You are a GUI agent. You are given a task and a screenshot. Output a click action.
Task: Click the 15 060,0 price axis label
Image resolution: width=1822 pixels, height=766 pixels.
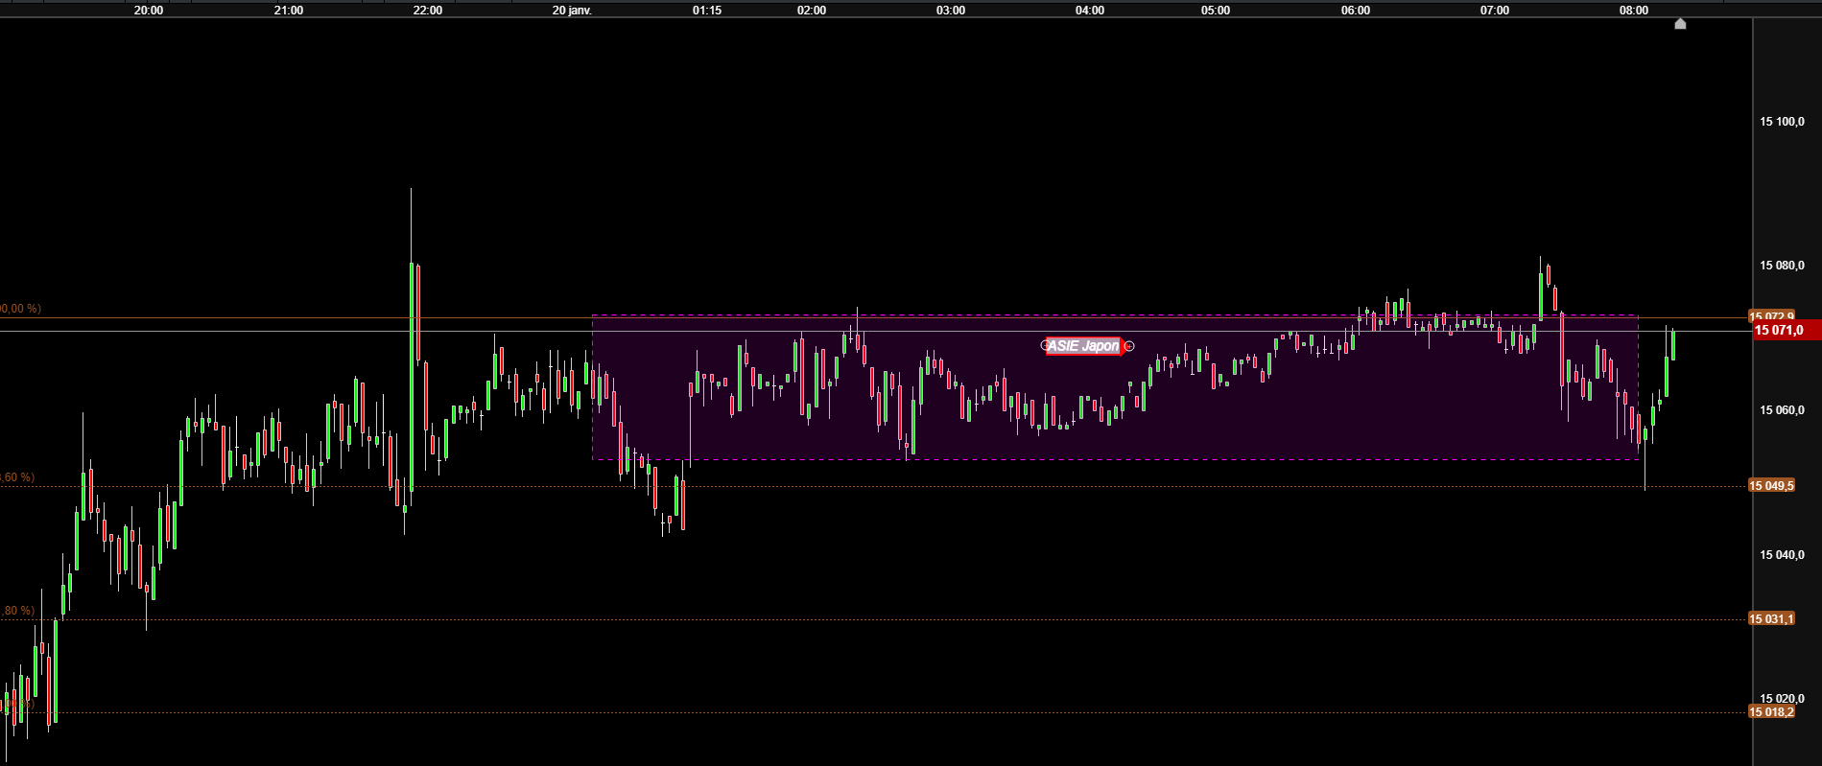click(1782, 410)
